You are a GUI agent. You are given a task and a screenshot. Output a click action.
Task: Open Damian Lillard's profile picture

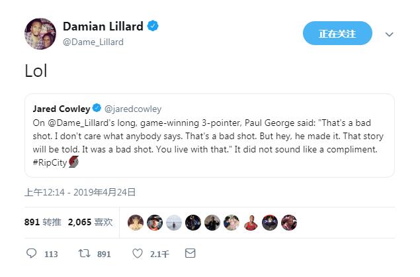[x=40, y=34]
